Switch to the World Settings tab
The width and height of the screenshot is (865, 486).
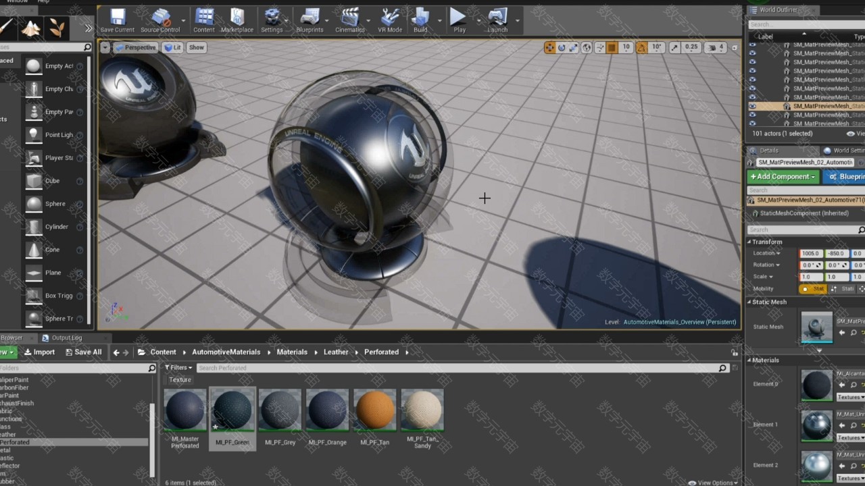(843, 151)
